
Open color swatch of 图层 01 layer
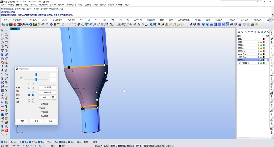264,45
